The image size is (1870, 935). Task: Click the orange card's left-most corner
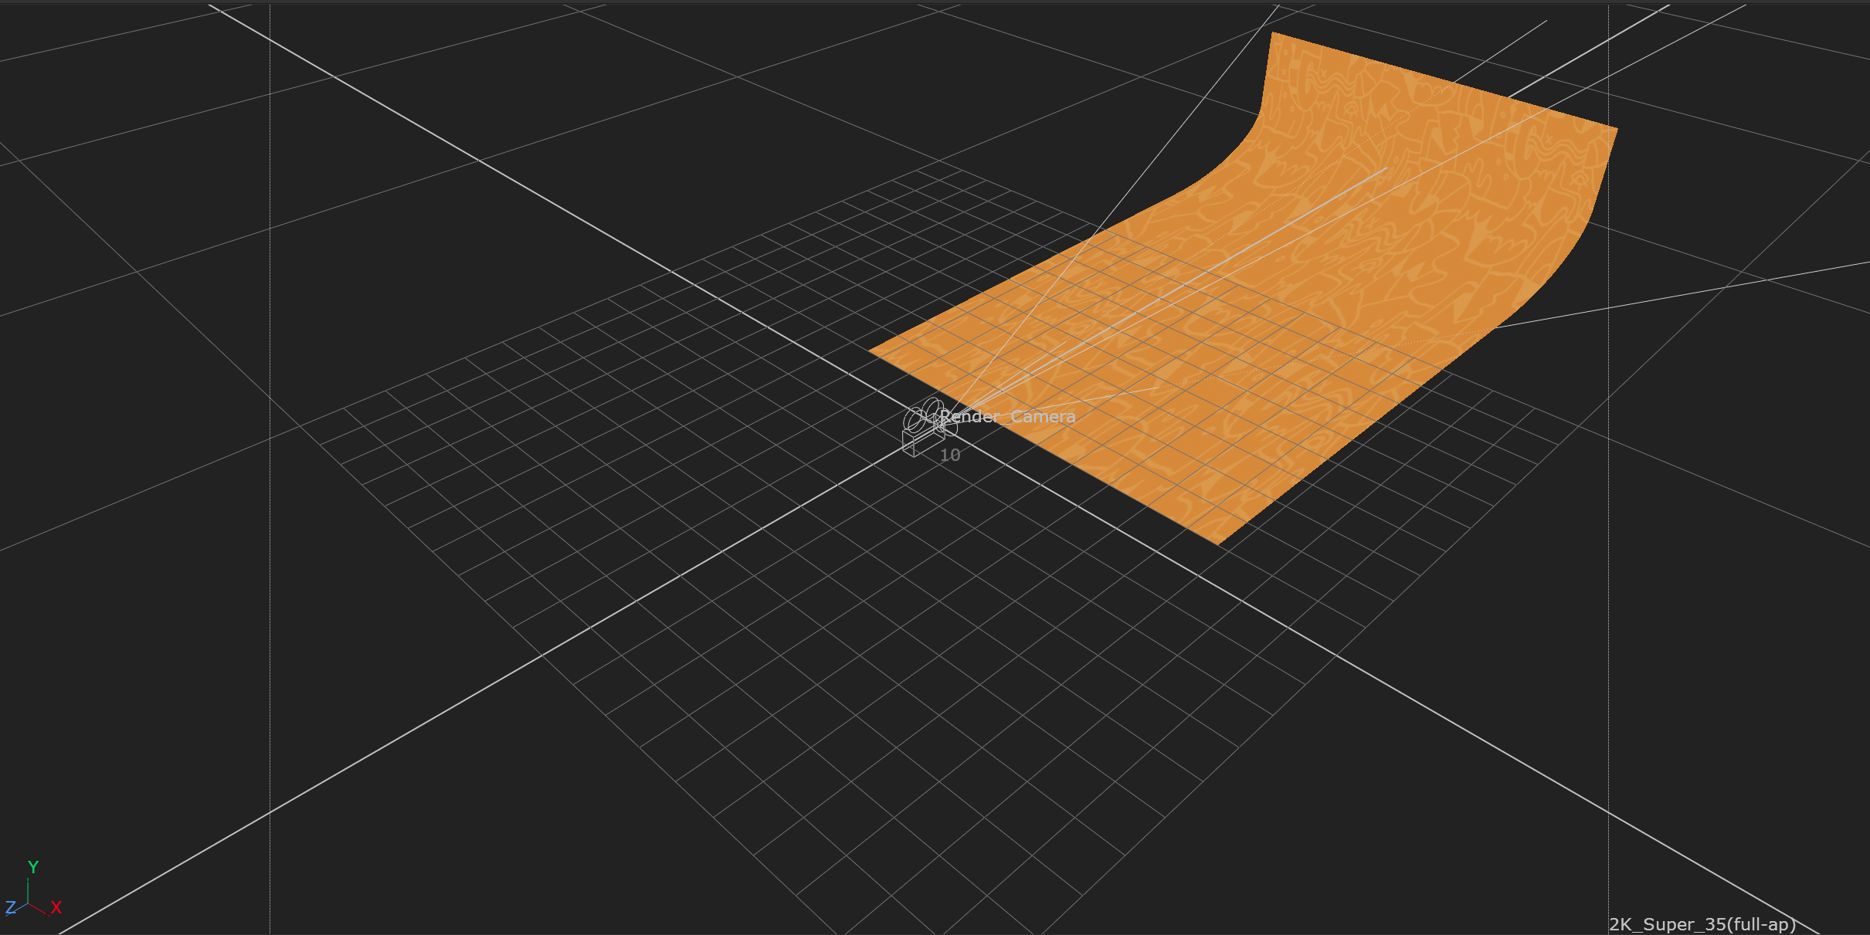pyautogui.click(x=871, y=351)
